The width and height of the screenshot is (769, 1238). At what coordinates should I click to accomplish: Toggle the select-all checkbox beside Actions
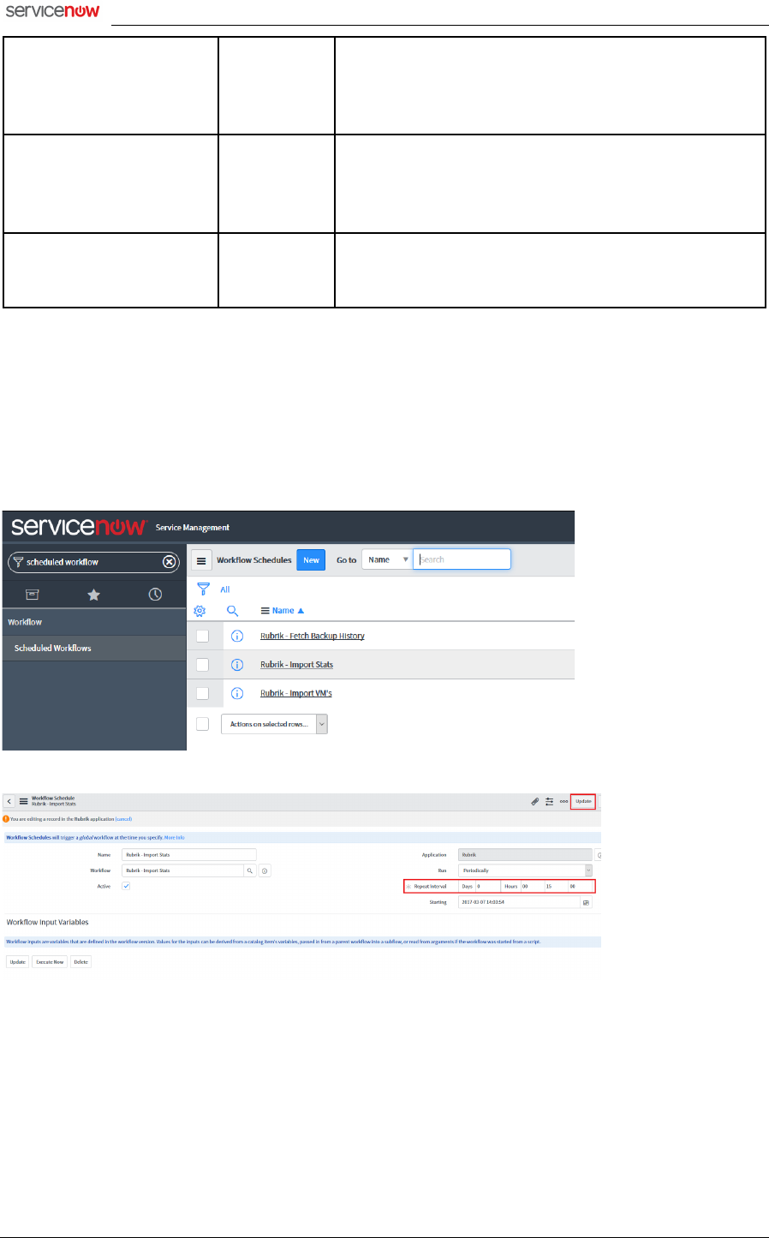point(203,724)
